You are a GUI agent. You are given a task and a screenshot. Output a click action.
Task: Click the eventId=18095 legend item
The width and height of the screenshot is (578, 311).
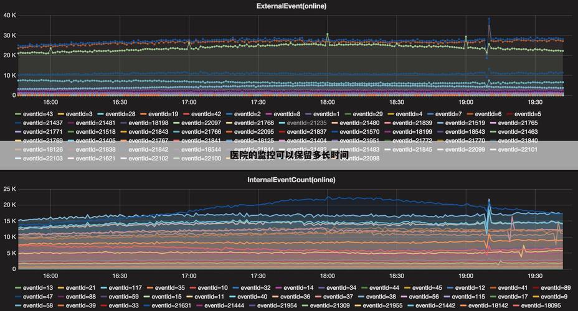click(539, 305)
